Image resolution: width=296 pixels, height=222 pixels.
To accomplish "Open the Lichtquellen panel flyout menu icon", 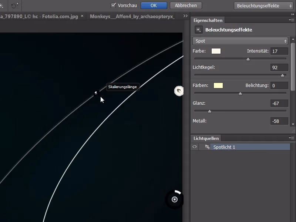I will click(292, 138).
